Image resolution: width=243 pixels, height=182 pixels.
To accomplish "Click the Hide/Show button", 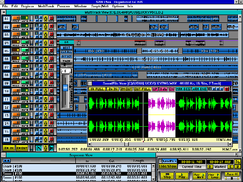I will [168, 166].
